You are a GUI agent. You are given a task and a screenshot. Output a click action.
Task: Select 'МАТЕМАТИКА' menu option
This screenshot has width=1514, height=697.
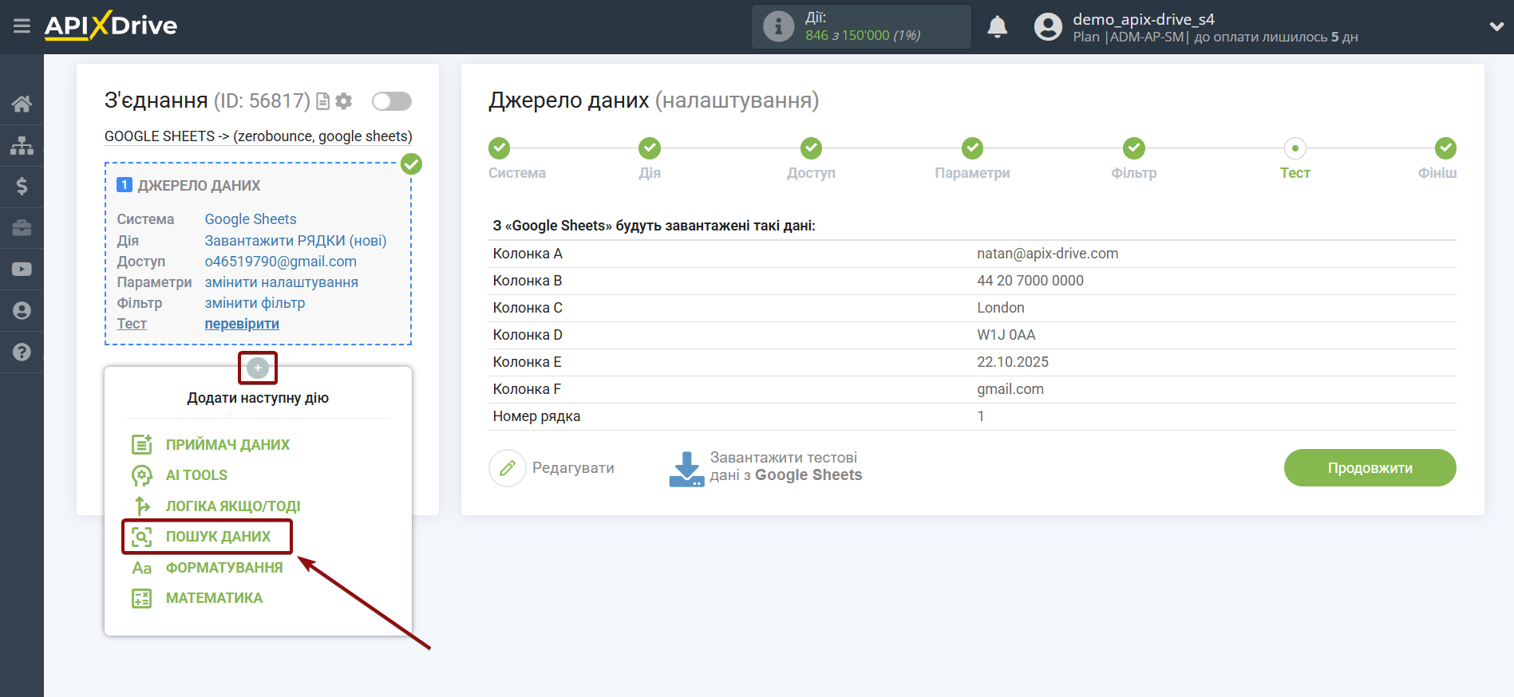(x=197, y=598)
